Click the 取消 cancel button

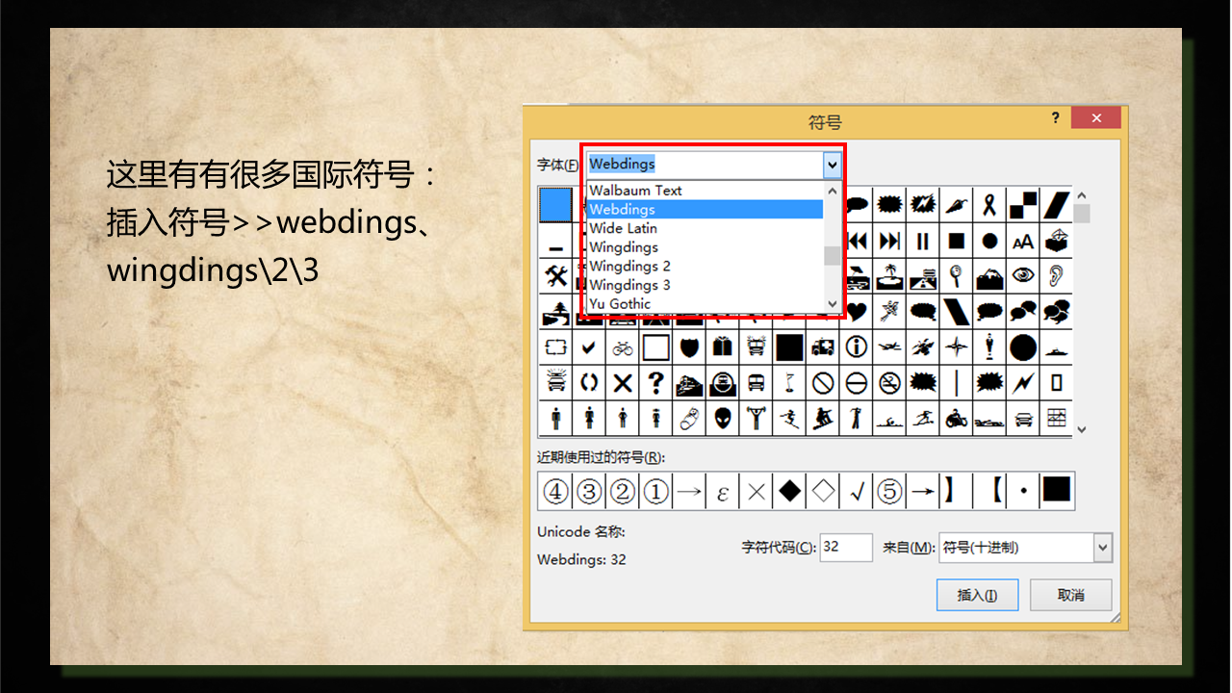(x=1071, y=595)
